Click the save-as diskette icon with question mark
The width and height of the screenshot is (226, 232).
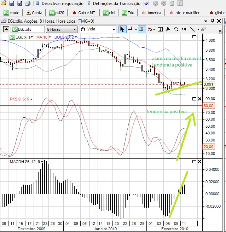(x=20, y=3)
